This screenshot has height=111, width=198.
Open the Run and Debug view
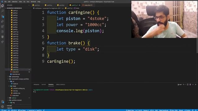pyautogui.click(x=2, y=21)
